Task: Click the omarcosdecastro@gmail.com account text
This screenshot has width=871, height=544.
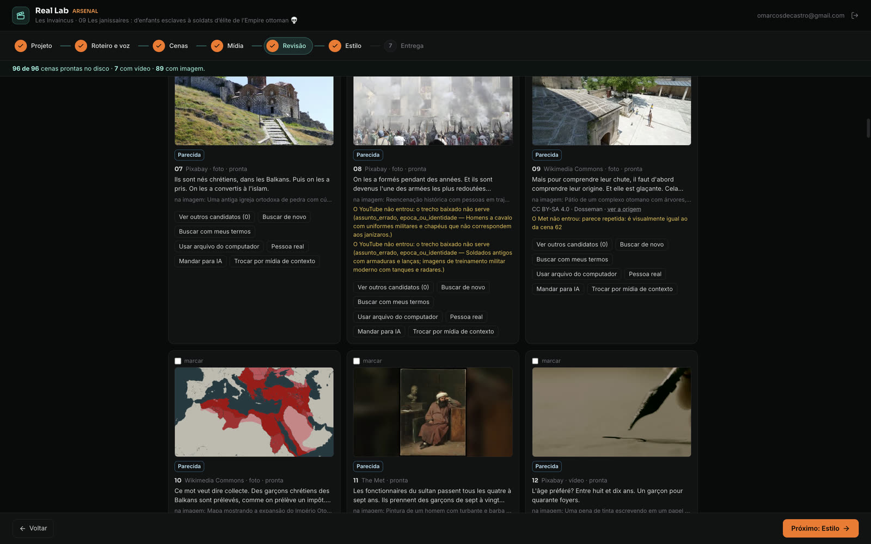Action: coord(800,15)
